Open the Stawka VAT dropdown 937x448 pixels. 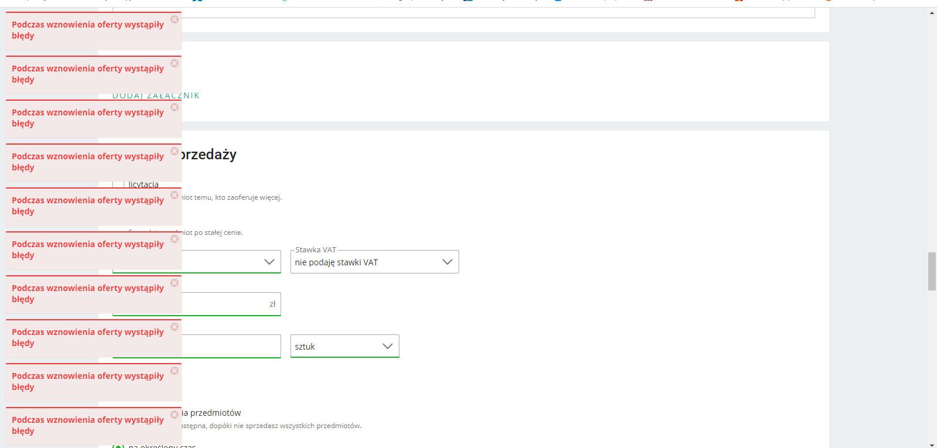pyautogui.click(x=374, y=262)
